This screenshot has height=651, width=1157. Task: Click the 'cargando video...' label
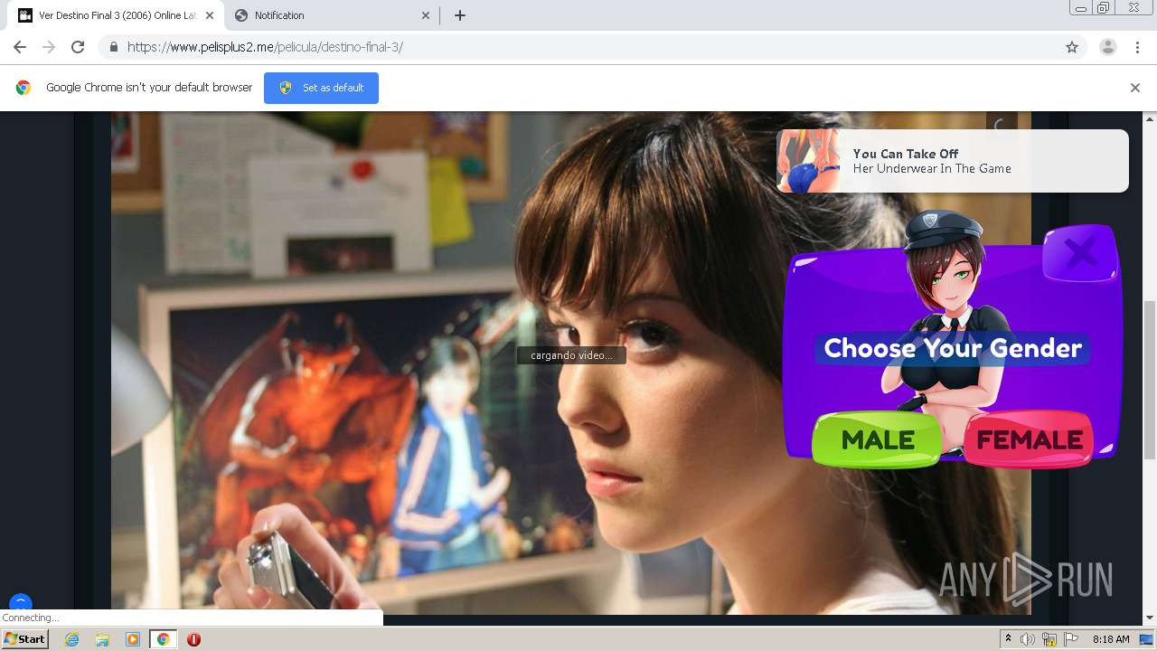tap(571, 355)
